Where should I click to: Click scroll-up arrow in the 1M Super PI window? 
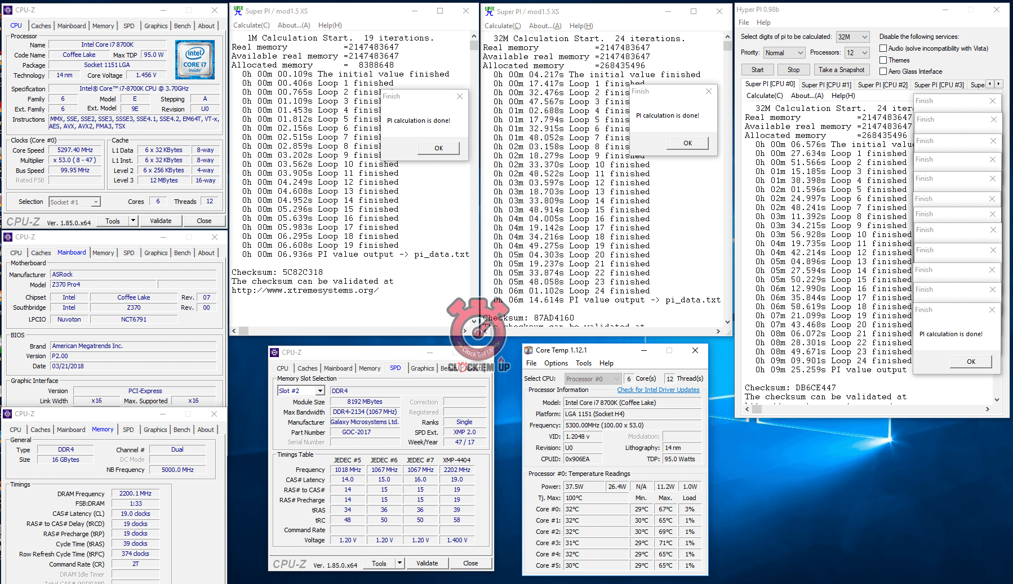(474, 37)
